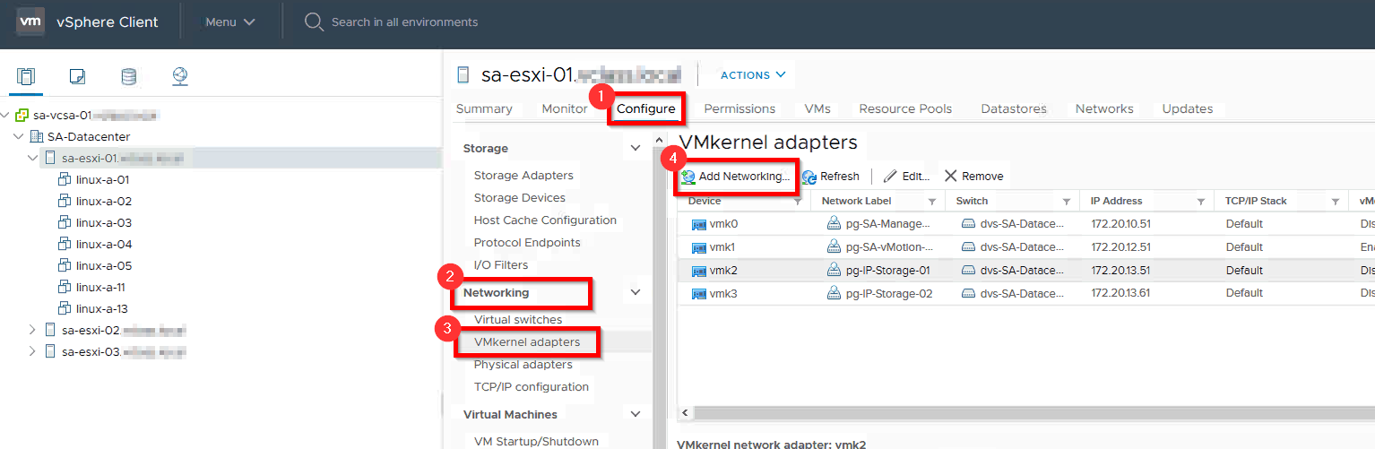
Task: Collapse the Virtual Machines section
Action: (x=636, y=414)
